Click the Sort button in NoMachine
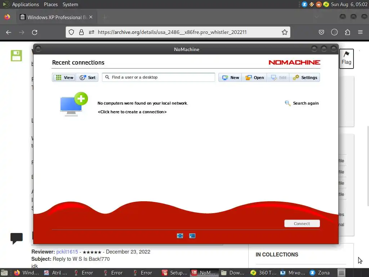 pos(87,78)
